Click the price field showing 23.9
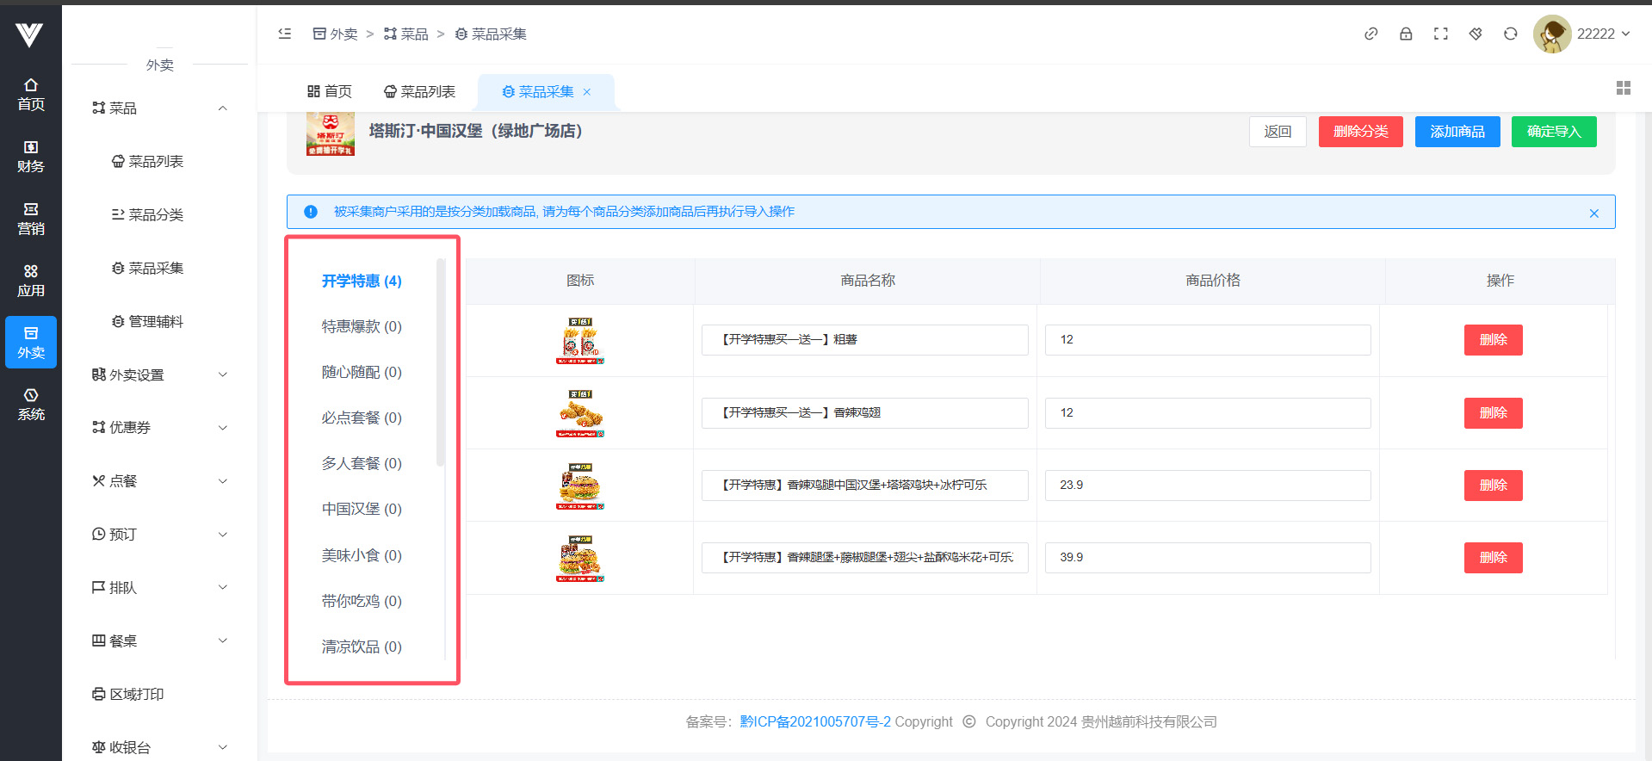The width and height of the screenshot is (1652, 761). [x=1207, y=486]
